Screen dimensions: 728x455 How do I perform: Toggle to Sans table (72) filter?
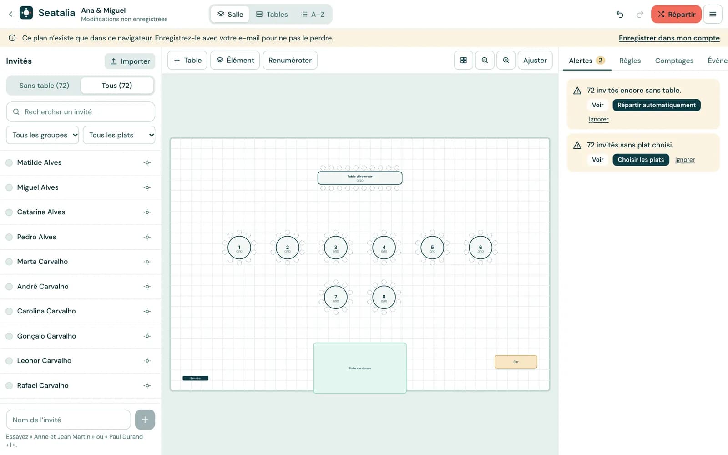(x=44, y=86)
